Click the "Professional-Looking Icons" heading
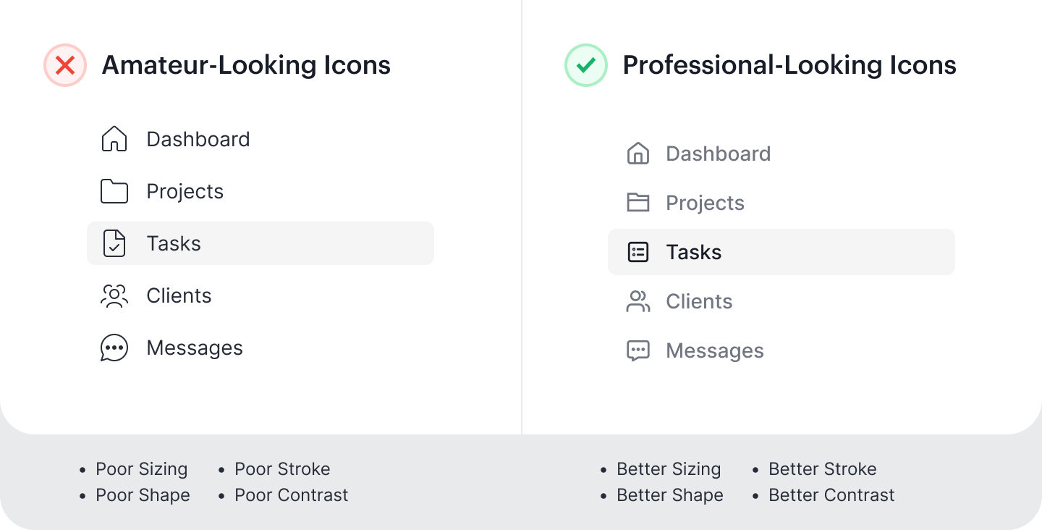The height and width of the screenshot is (530, 1042). click(x=789, y=66)
